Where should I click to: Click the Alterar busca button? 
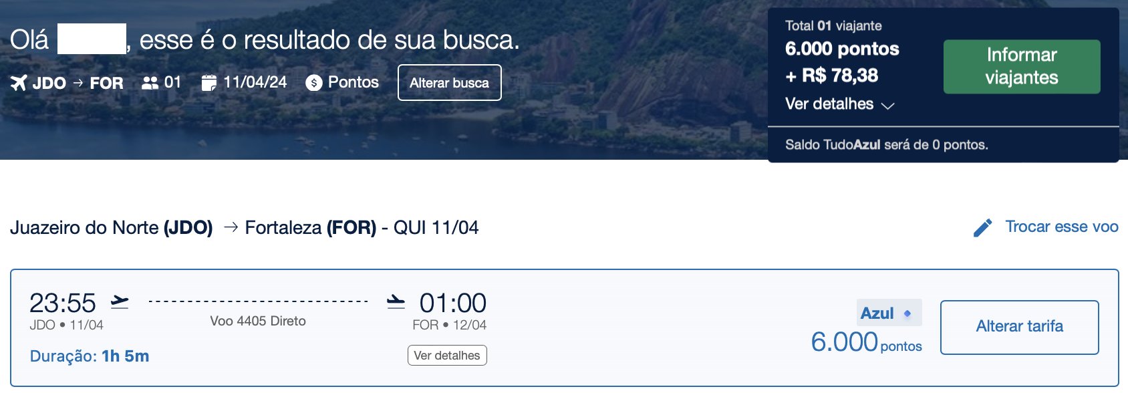pos(450,83)
